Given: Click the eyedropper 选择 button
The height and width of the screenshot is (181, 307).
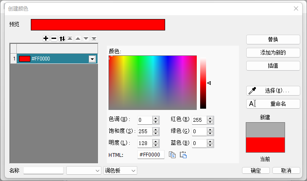Looking at the screenshot, I should tap(273, 90).
